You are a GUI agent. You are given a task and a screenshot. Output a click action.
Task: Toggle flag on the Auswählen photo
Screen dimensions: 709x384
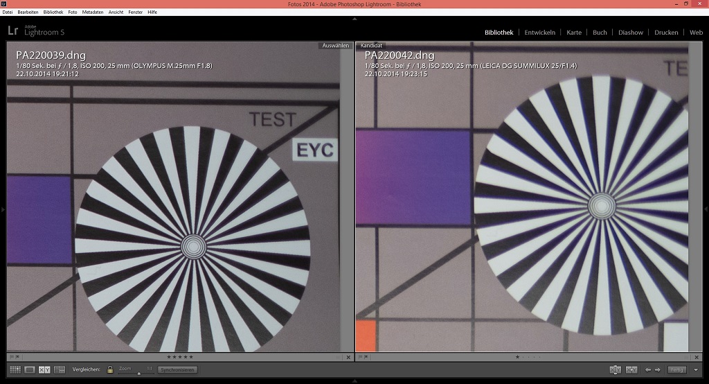(12, 357)
